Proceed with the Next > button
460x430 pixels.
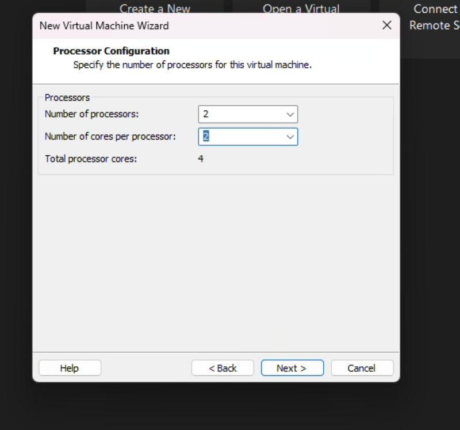click(292, 368)
